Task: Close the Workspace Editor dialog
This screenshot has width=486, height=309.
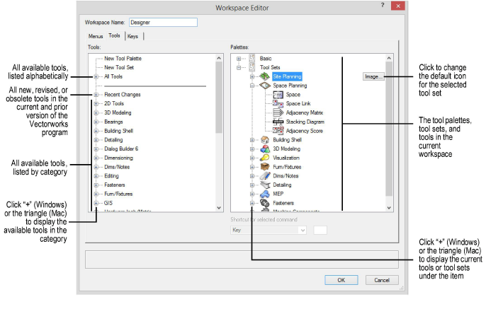Action: point(398,6)
